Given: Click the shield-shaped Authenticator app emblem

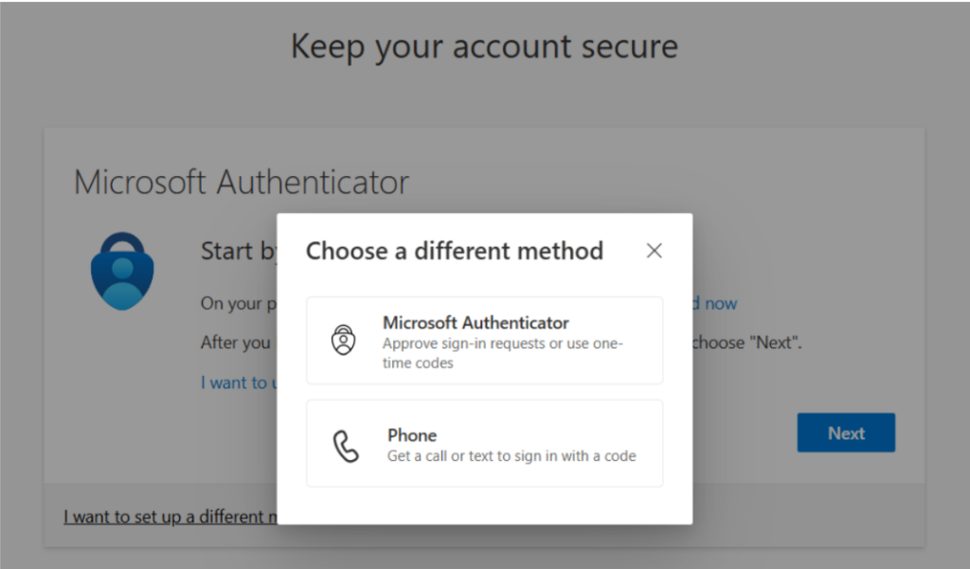Looking at the screenshot, I should [x=122, y=270].
